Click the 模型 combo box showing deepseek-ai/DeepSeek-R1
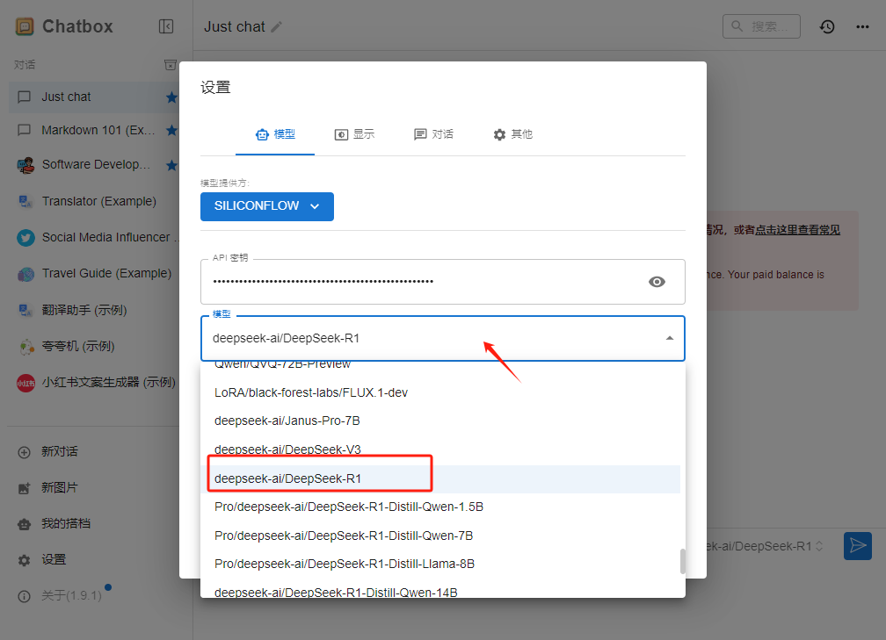Screen dimensions: 886x640 (x=443, y=338)
